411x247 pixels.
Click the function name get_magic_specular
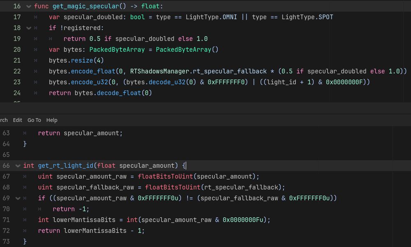80,6
